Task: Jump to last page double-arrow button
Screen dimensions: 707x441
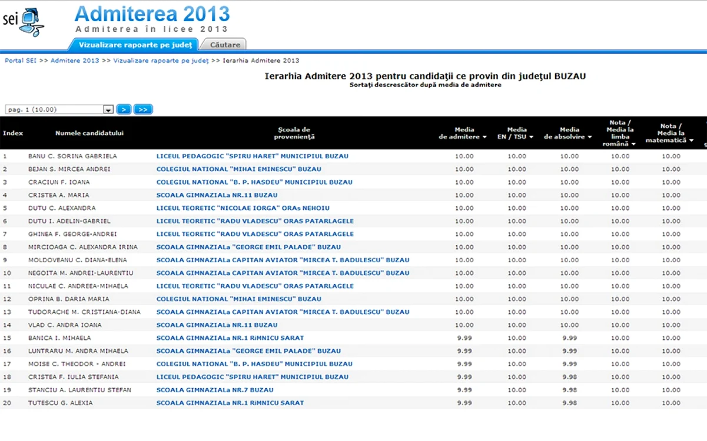Action: pyautogui.click(x=143, y=109)
